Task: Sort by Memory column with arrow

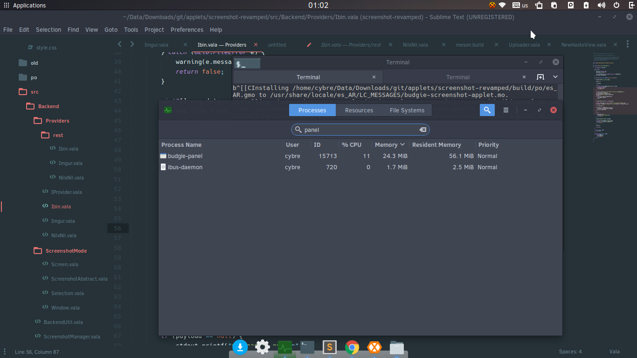Action: click(390, 145)
